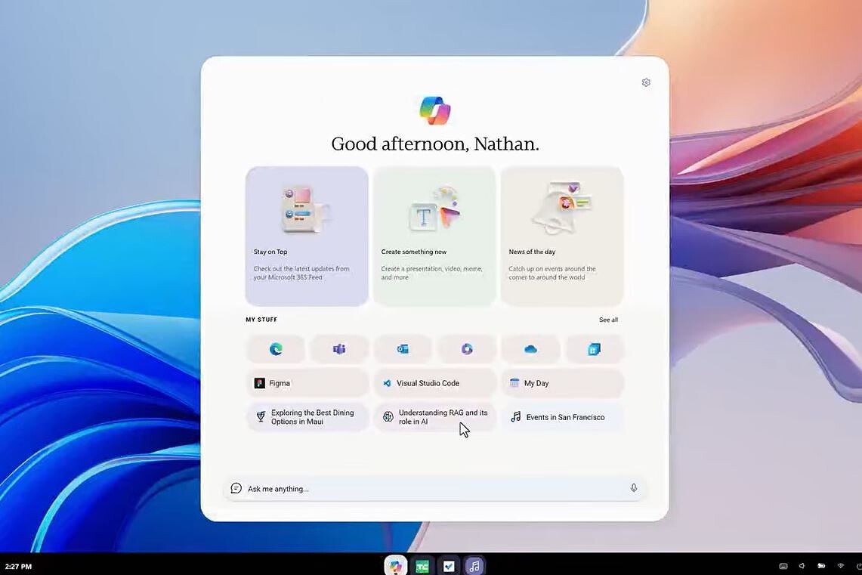Open the My Day shortcut
The height and width of the screenshot is (575, 862).
(x=562, y=383)
